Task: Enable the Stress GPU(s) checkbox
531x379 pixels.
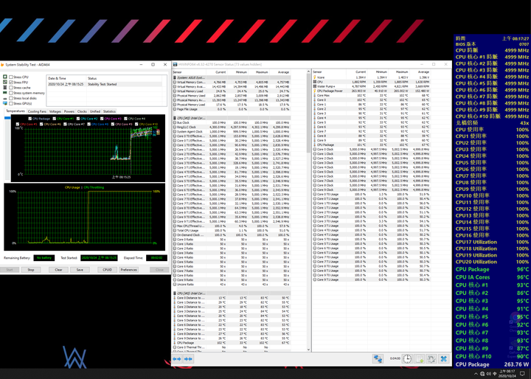Action: pyautogui.click(x=11, y=103)
